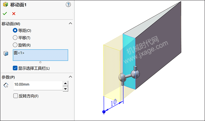Uncheck 显示选择工具栏(L) checkbox

(15, 68)
